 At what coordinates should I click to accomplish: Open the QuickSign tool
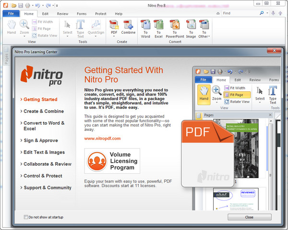click(x=96, y=27)
